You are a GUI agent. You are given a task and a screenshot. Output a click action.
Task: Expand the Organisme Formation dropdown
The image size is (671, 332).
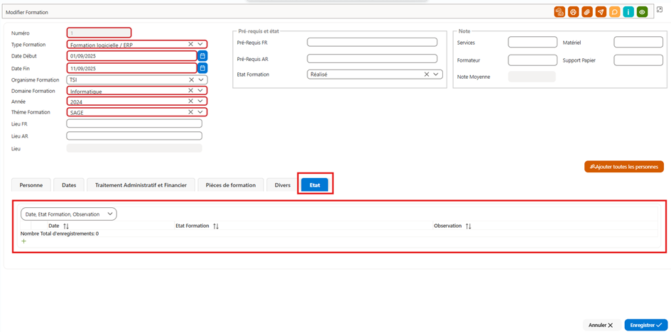click(x=200, y=79)
